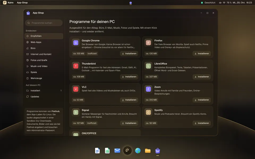The image size is (255, 159).
Task: Click the Firefox app icon
Action: click(148, 43)
